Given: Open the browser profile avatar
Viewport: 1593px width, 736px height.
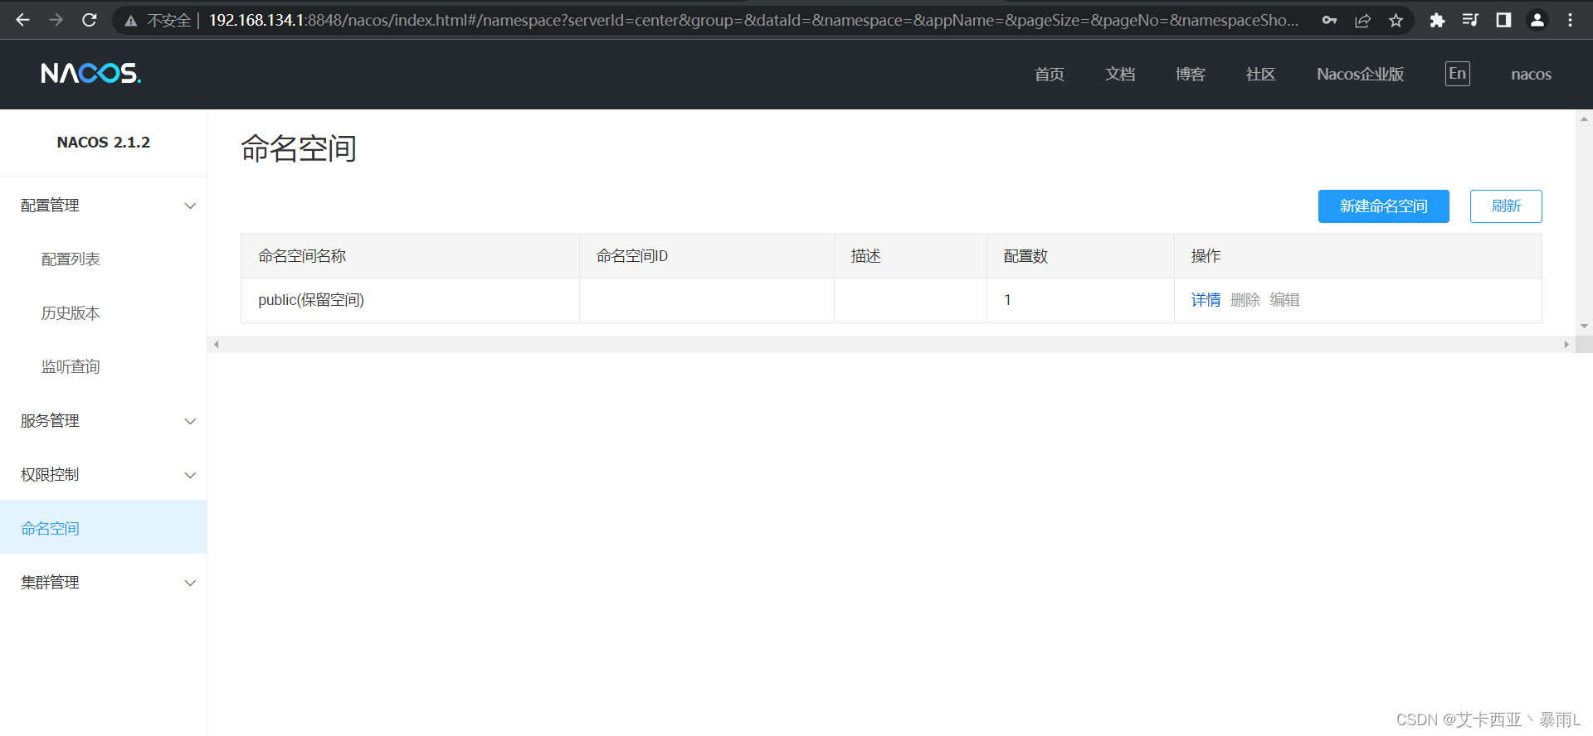Looking at the screenshot, I should click(1537, 20).
